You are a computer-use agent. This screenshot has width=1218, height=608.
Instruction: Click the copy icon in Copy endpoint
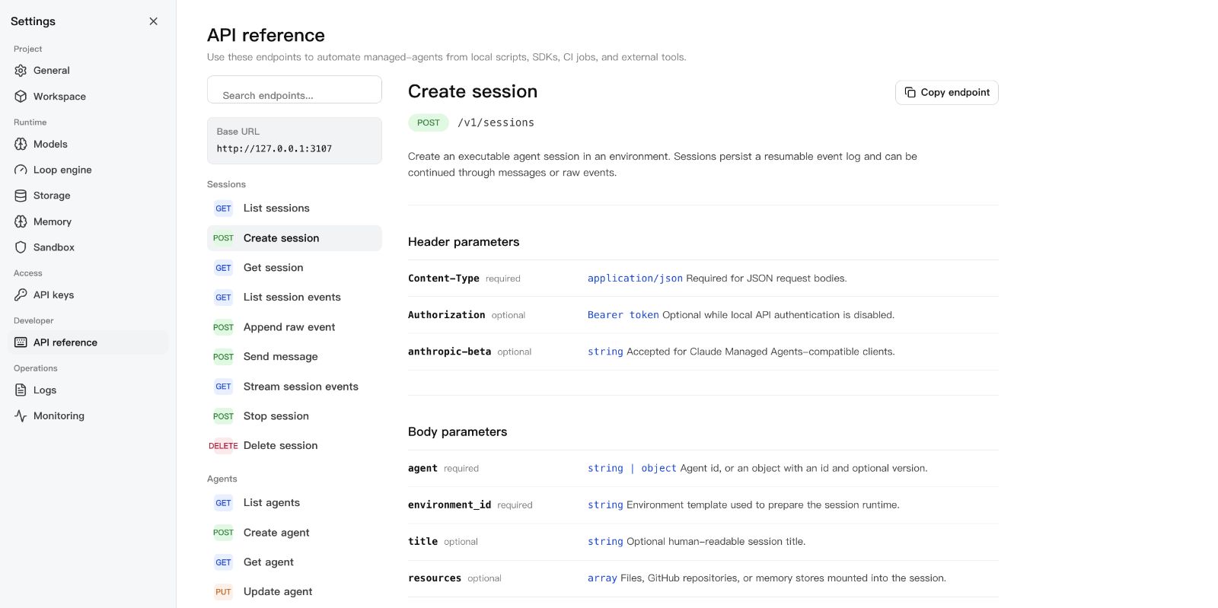910,92
